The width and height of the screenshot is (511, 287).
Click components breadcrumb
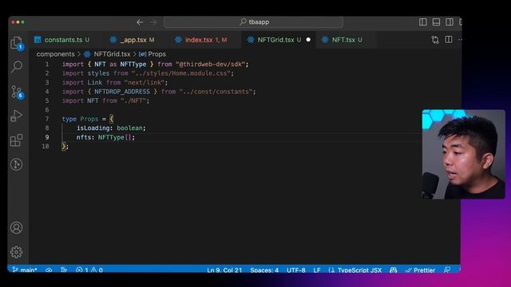click(x=55, y=54)
